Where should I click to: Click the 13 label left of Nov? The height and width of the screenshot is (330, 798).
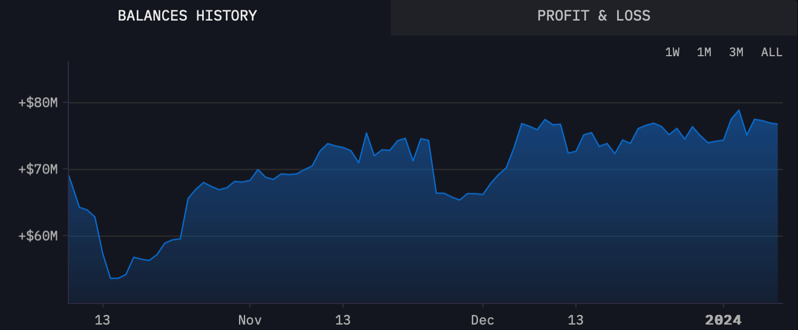pyautogui.click(x=102, y=320)
